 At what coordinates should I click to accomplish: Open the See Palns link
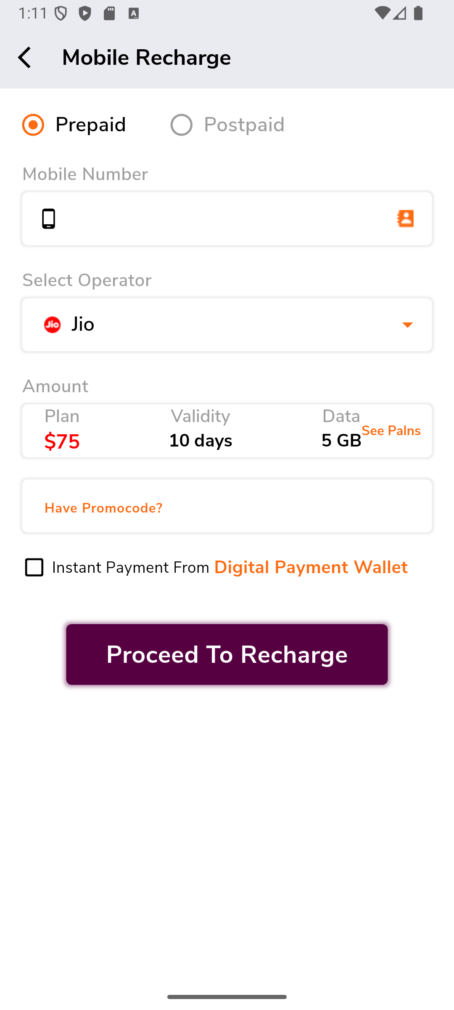pos(391,431)
